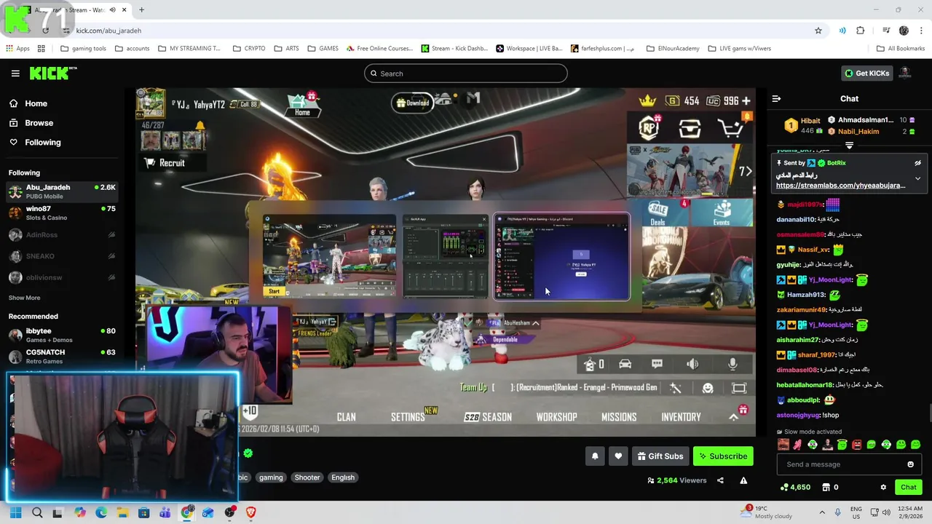Open the channel points 4,650
This screenshot has width=932, height=524.
795,488
